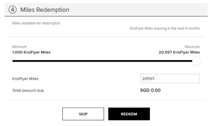Viewport: 210px width, 126px height.
Task: Click the step 4 circle icon
Action: [12, 10]
